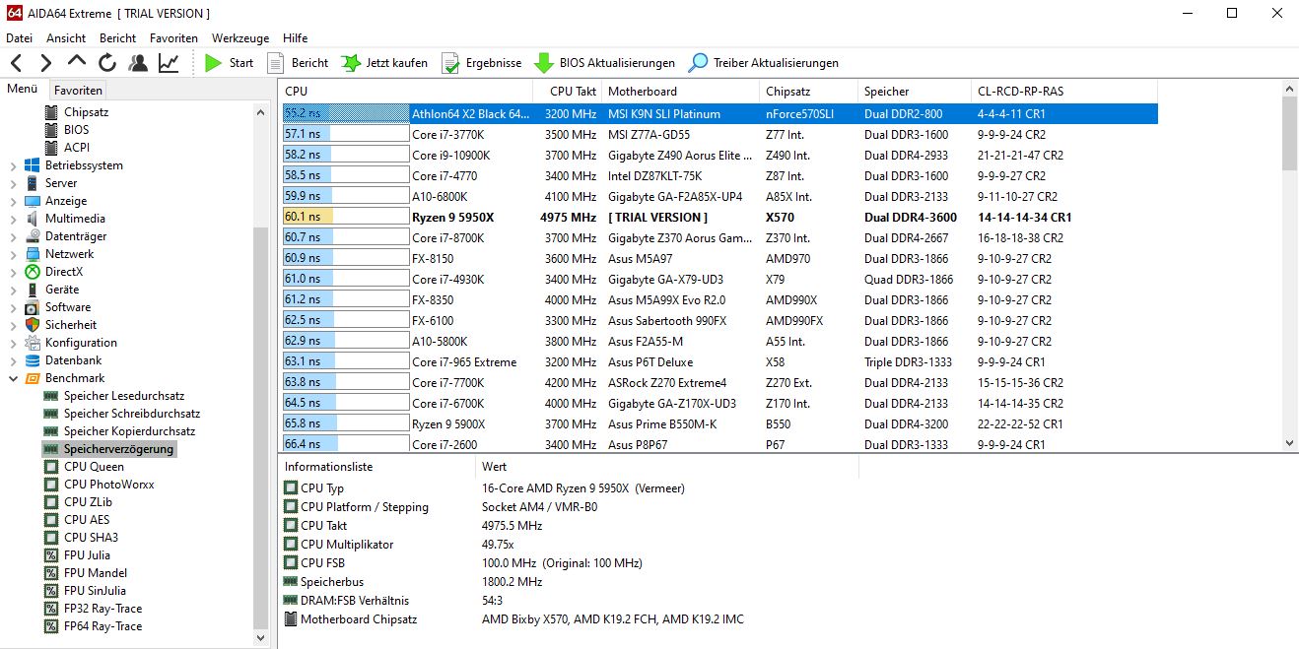Select Speicher Lesedurchsatz benchmark
Screen dimensions: 1299x649
[123, 396]
